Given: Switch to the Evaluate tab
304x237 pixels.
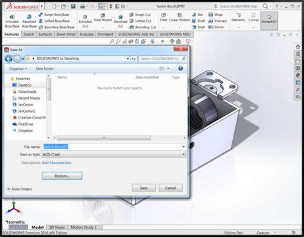Looking at the screenshot, I should 87,34.
